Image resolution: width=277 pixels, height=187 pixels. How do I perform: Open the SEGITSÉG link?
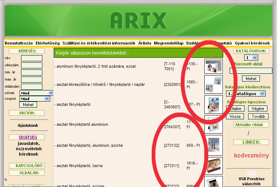(x=28, y=137)
